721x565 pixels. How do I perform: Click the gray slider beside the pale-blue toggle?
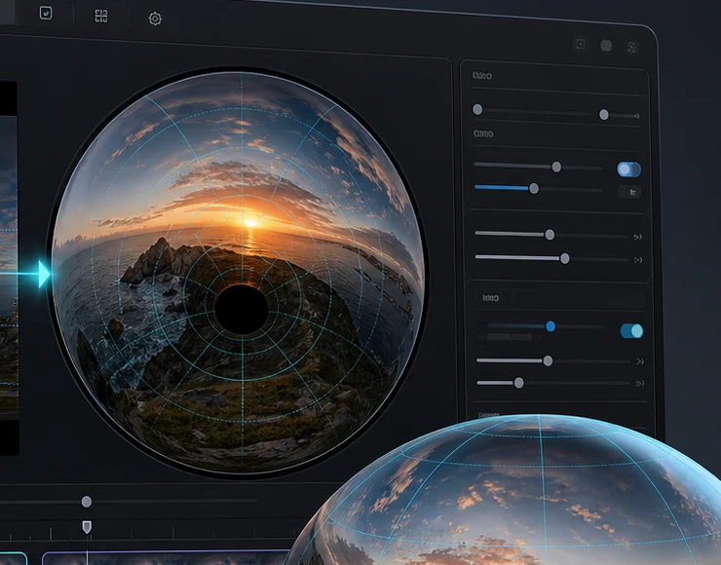(x=538, y=166)
